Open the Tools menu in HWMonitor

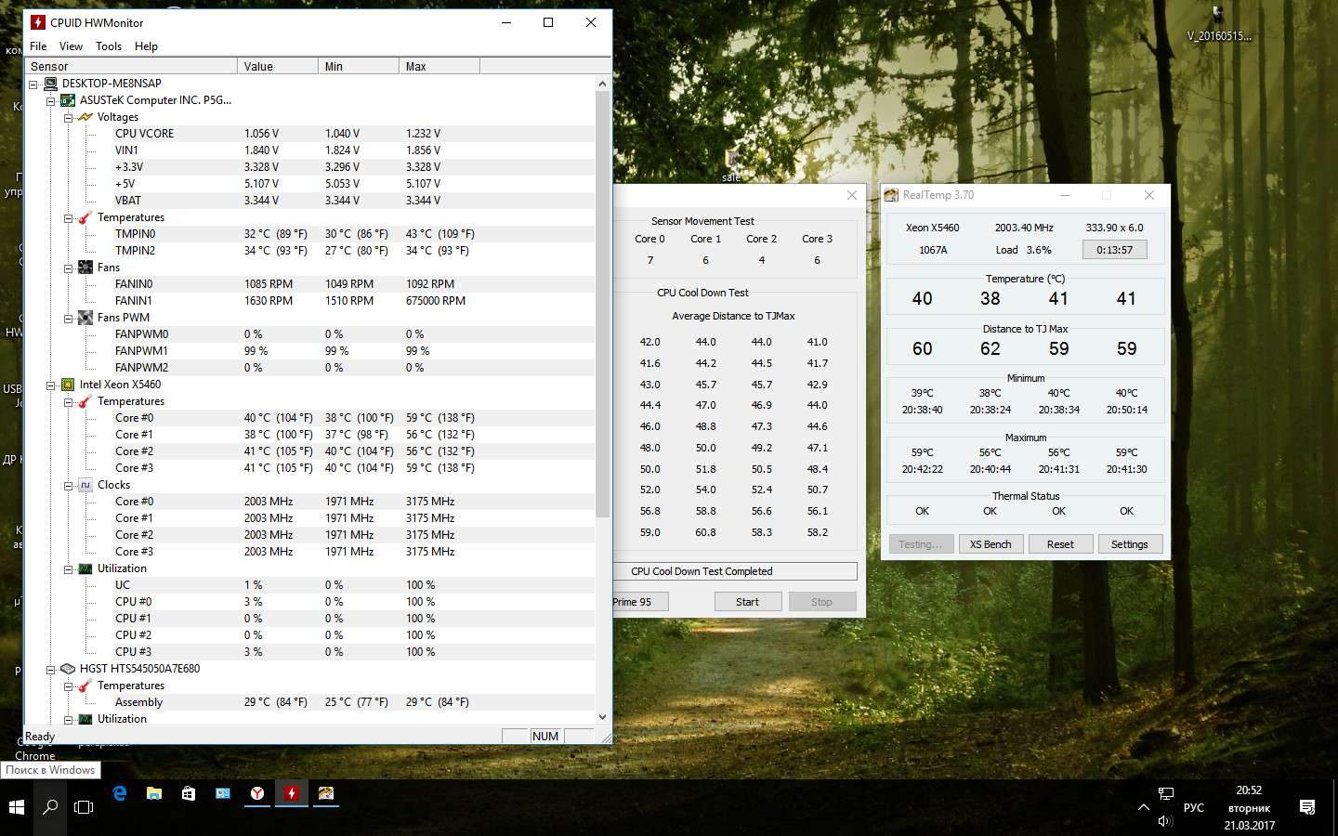(108, 46)
